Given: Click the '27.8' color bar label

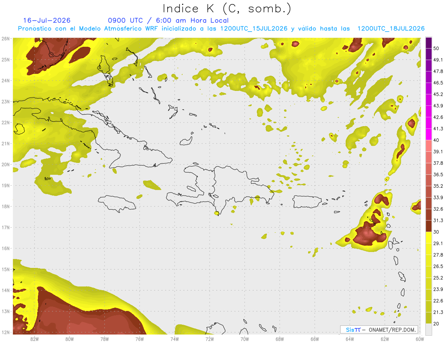Looking at the screenshot, I should (438, 255).
